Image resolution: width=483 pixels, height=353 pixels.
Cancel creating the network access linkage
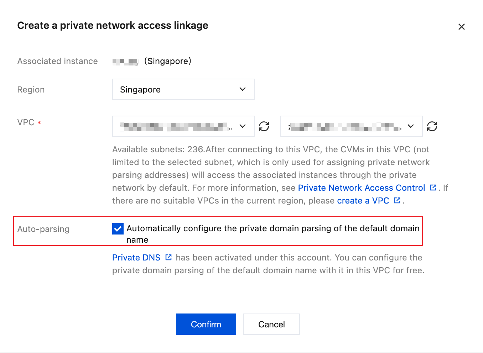pos(271,324)
